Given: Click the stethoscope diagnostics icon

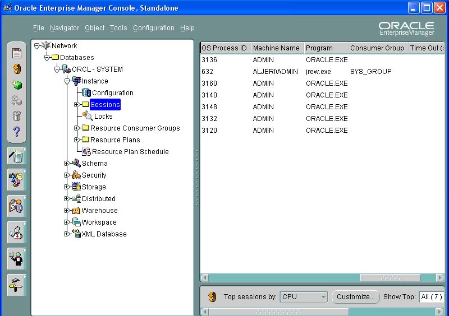Looking at the screenshot, I should tap(16, 232).
